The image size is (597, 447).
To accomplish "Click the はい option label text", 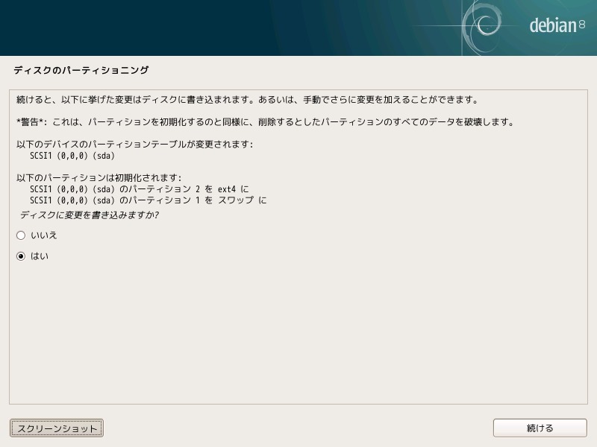I will pos(40,256).
